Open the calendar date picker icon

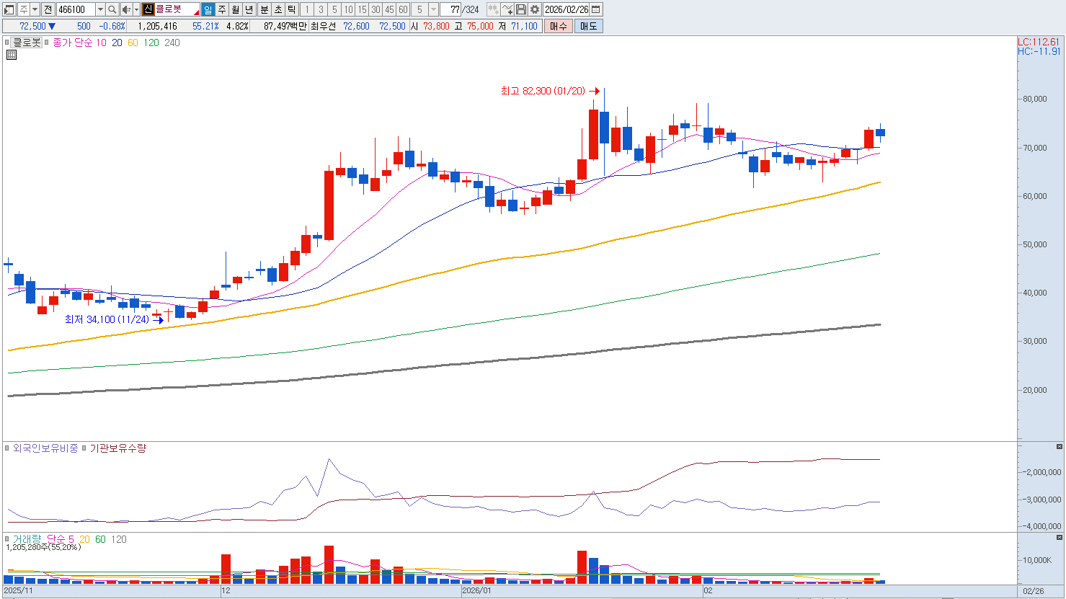596,9
